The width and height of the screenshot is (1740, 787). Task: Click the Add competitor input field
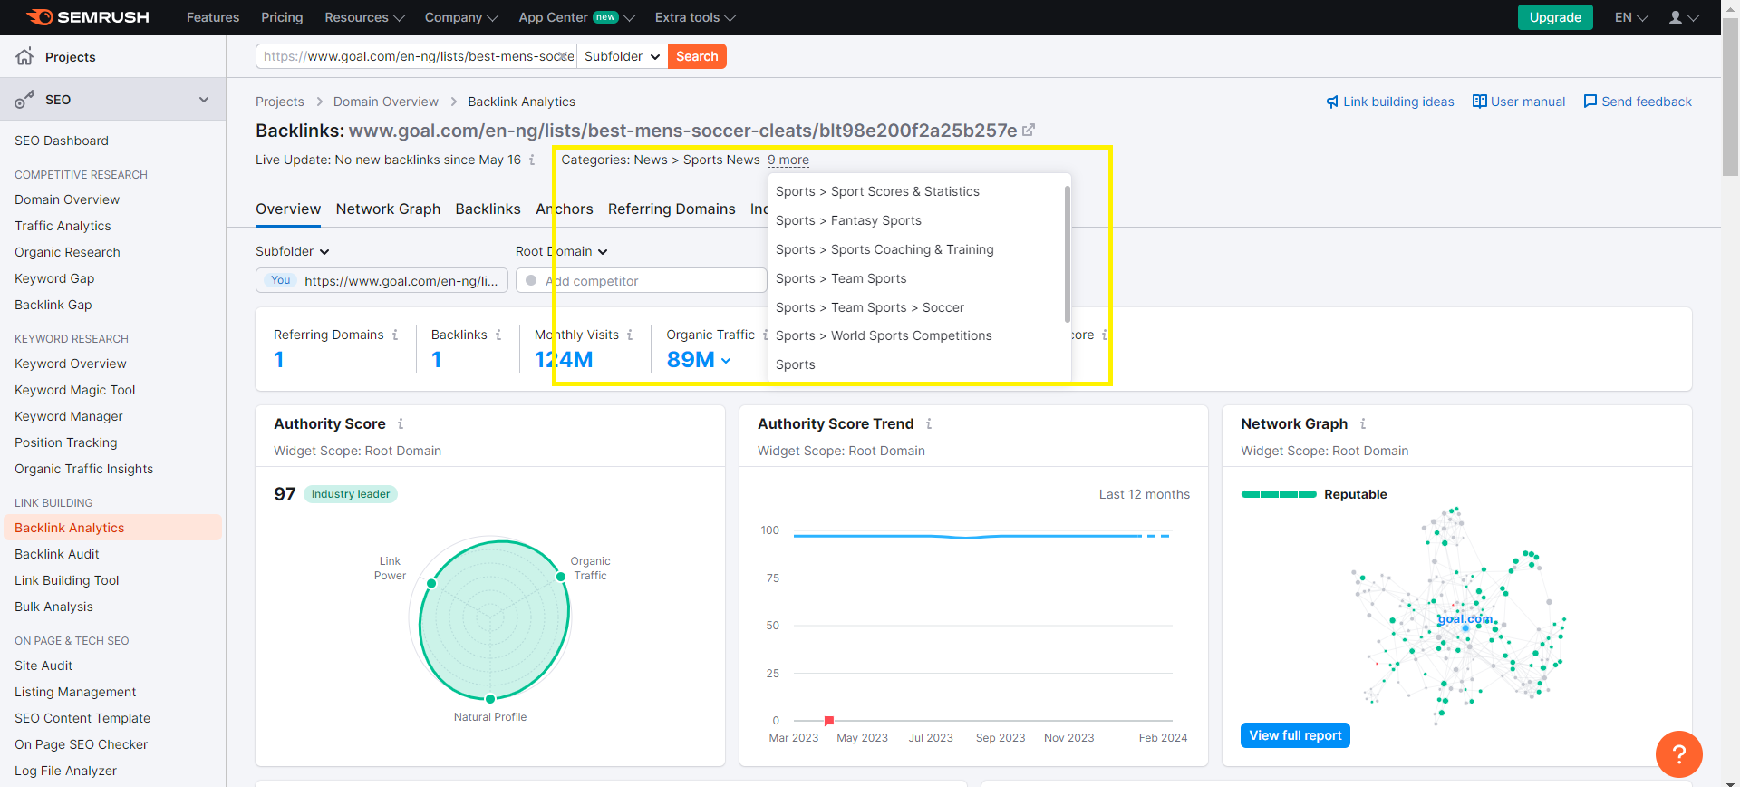coord(642,280)
